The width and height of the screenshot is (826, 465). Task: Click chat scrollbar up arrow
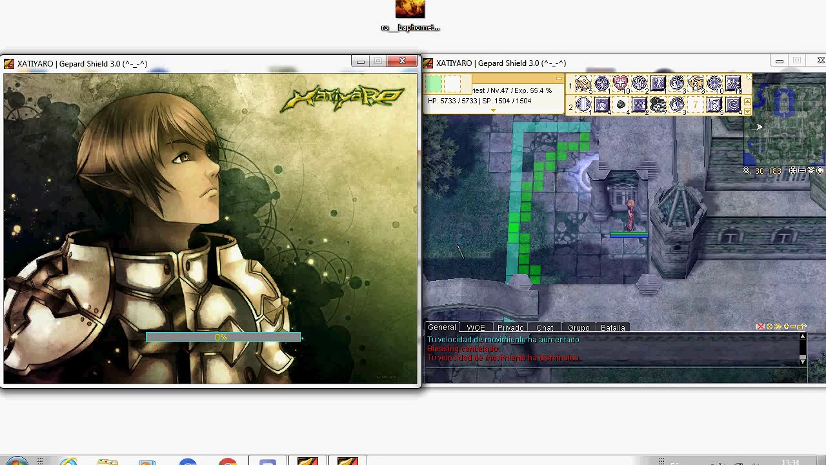(x=803, y=336)
